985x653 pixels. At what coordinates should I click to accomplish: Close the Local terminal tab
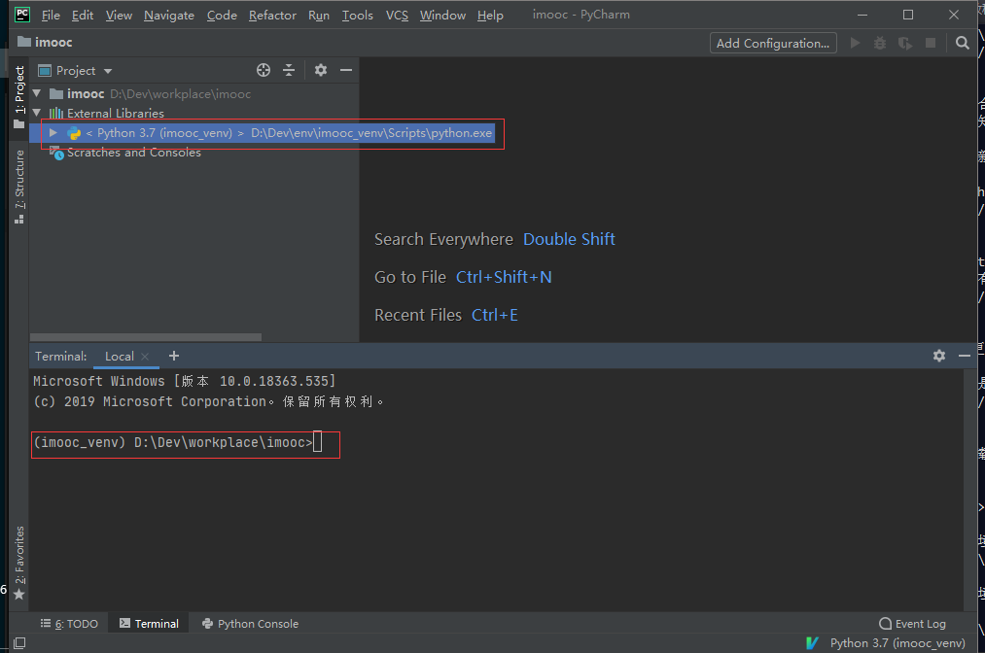click(145, 356)
